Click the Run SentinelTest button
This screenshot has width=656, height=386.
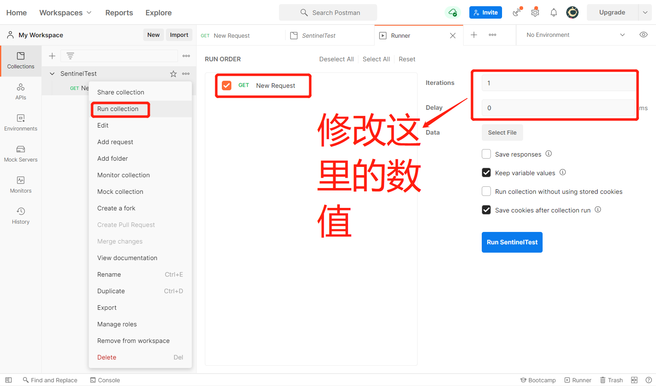point(512,242)
